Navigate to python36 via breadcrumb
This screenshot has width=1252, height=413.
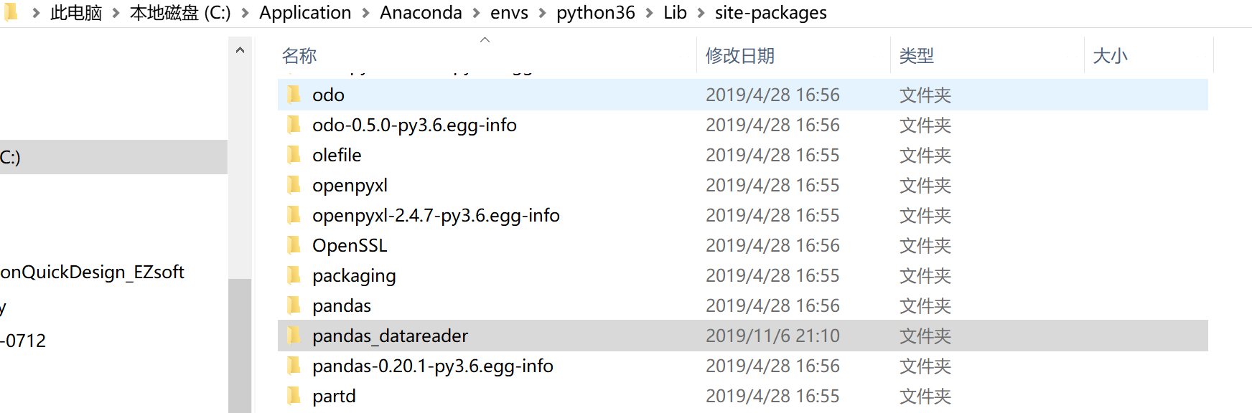tap(595, 12)
